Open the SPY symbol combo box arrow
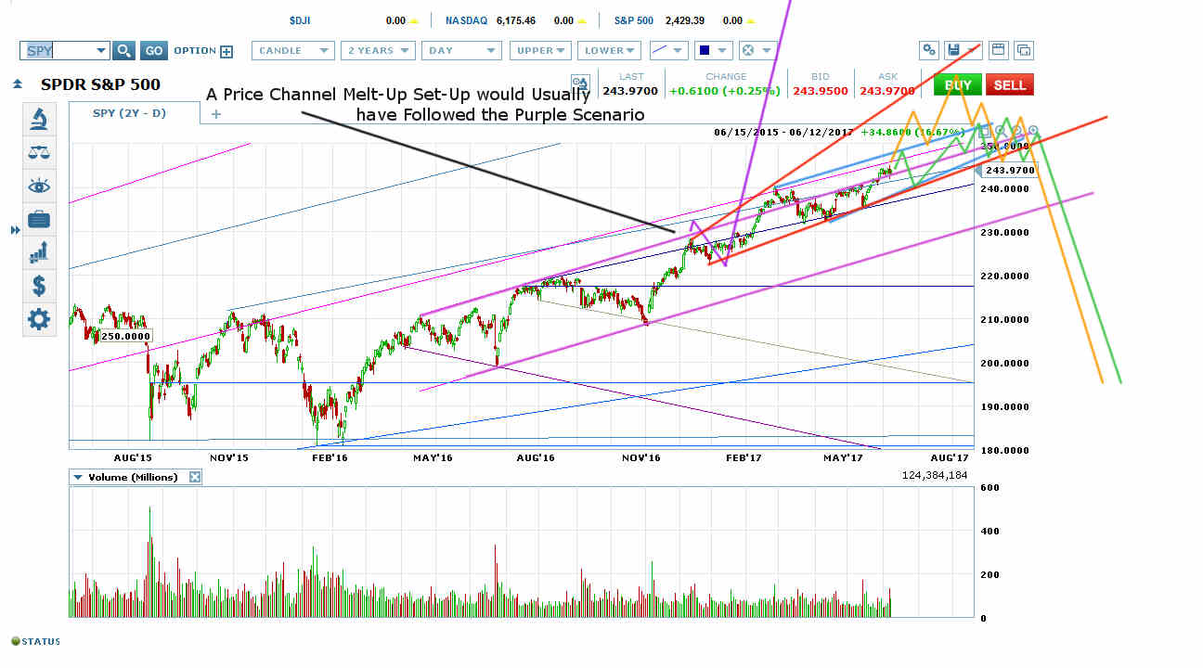The image size is (1203, 668). pyautogui.click(x=101, y=51)
